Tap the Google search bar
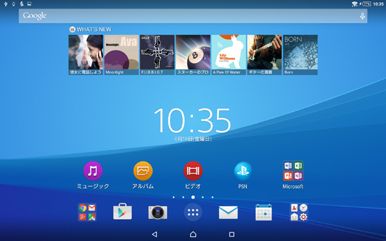 pyautogui.click(x=193, y=16)
